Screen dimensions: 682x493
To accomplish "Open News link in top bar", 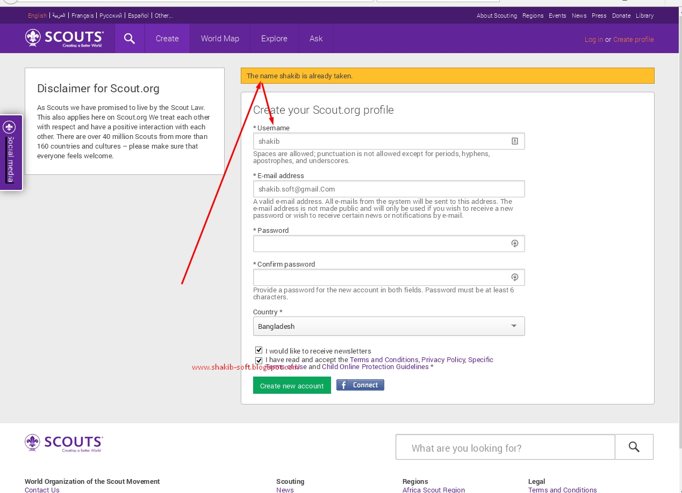I will (579, 16).
